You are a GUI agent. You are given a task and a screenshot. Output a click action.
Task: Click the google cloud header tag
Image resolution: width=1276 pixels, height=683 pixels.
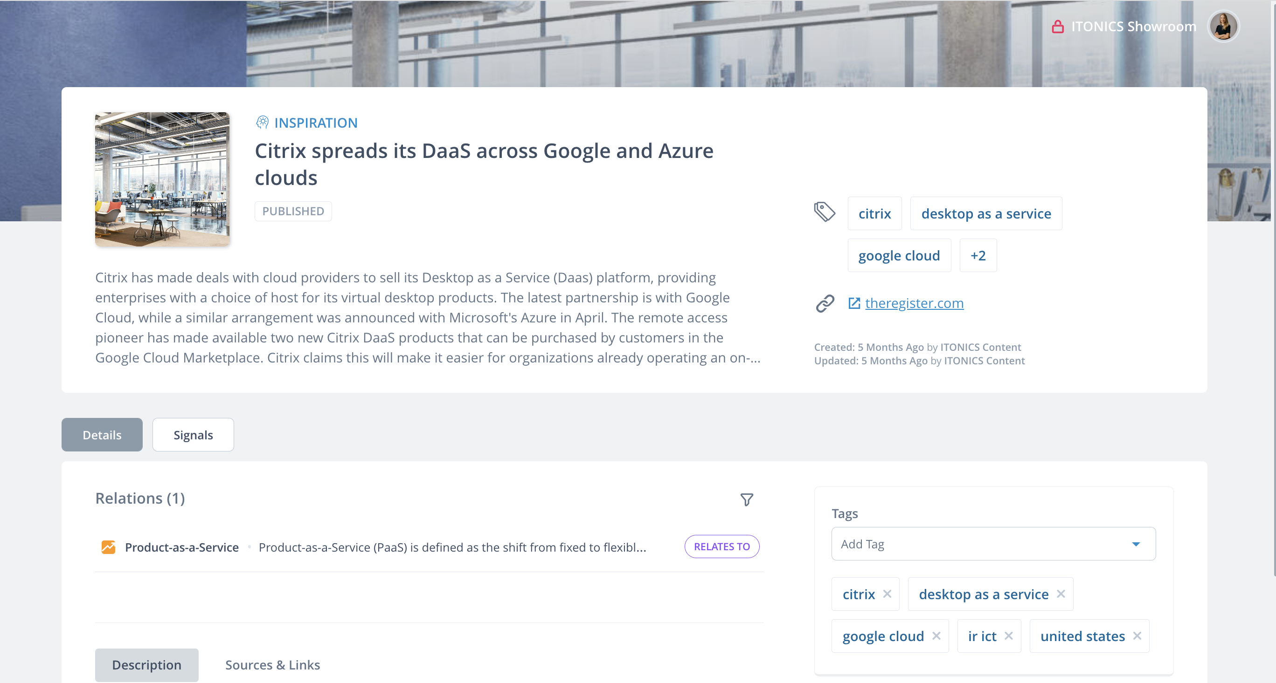click(899, 255)
